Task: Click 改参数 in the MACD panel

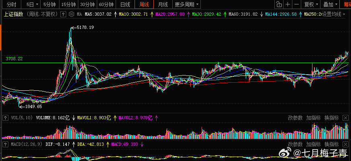Action: [295, 144]
